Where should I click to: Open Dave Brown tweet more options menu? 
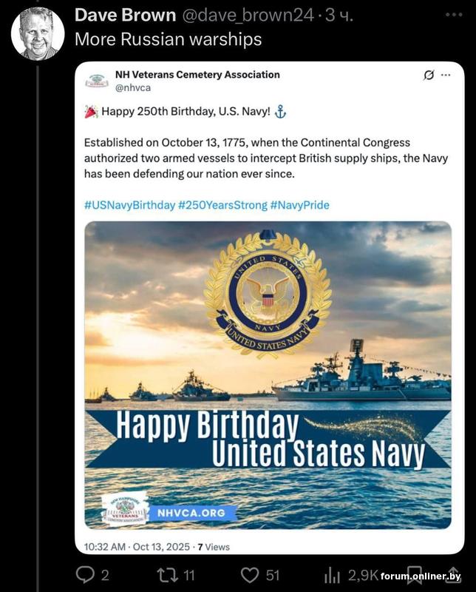[454, 15]
